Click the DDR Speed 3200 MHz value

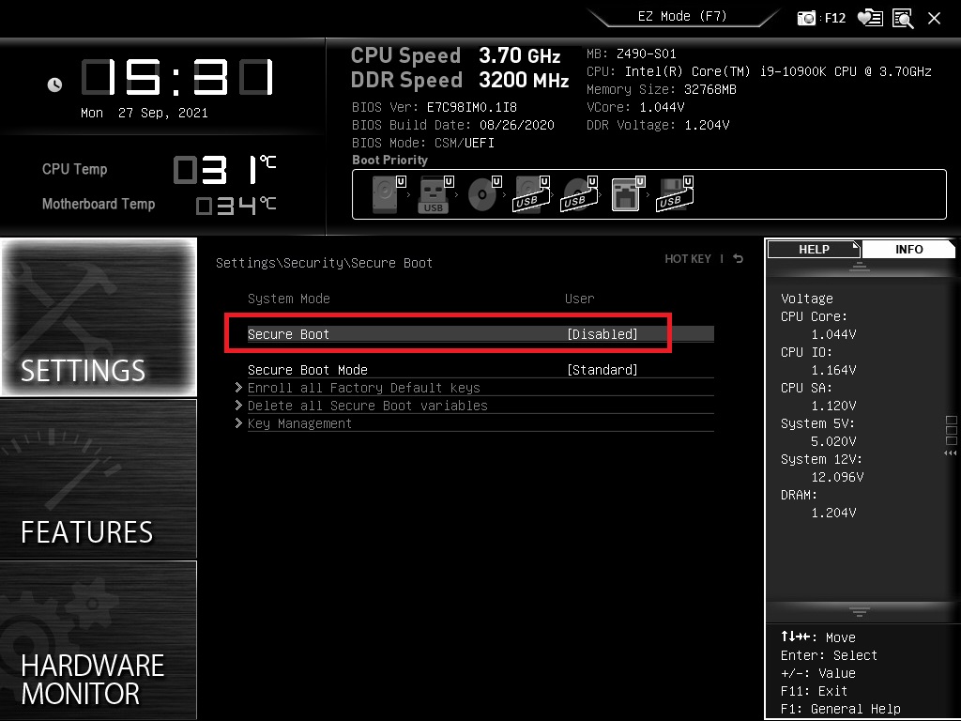(x=524, y=81)
